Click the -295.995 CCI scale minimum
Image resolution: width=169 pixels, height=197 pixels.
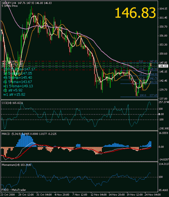tap(164, 129)
